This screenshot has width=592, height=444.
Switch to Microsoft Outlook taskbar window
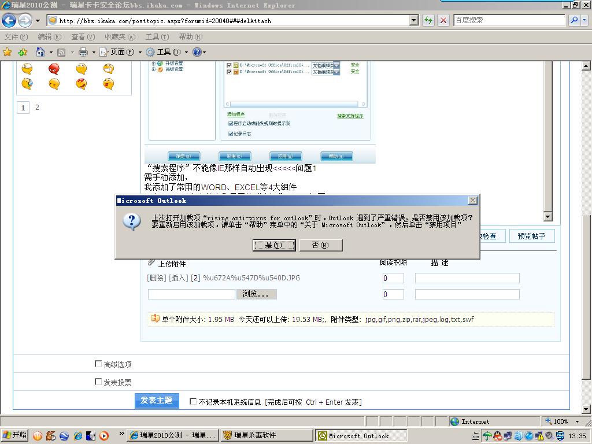[x=361, y=436]
